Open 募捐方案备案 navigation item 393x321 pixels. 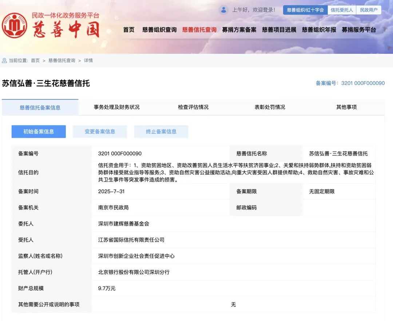click(x=239, y=30)
